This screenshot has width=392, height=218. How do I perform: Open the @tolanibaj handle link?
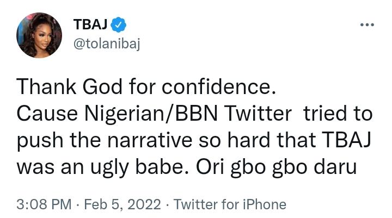coord(106,44)
